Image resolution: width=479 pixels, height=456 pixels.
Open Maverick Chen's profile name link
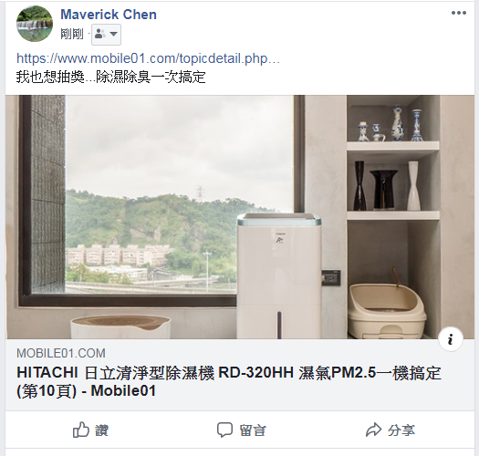(109, 15)
